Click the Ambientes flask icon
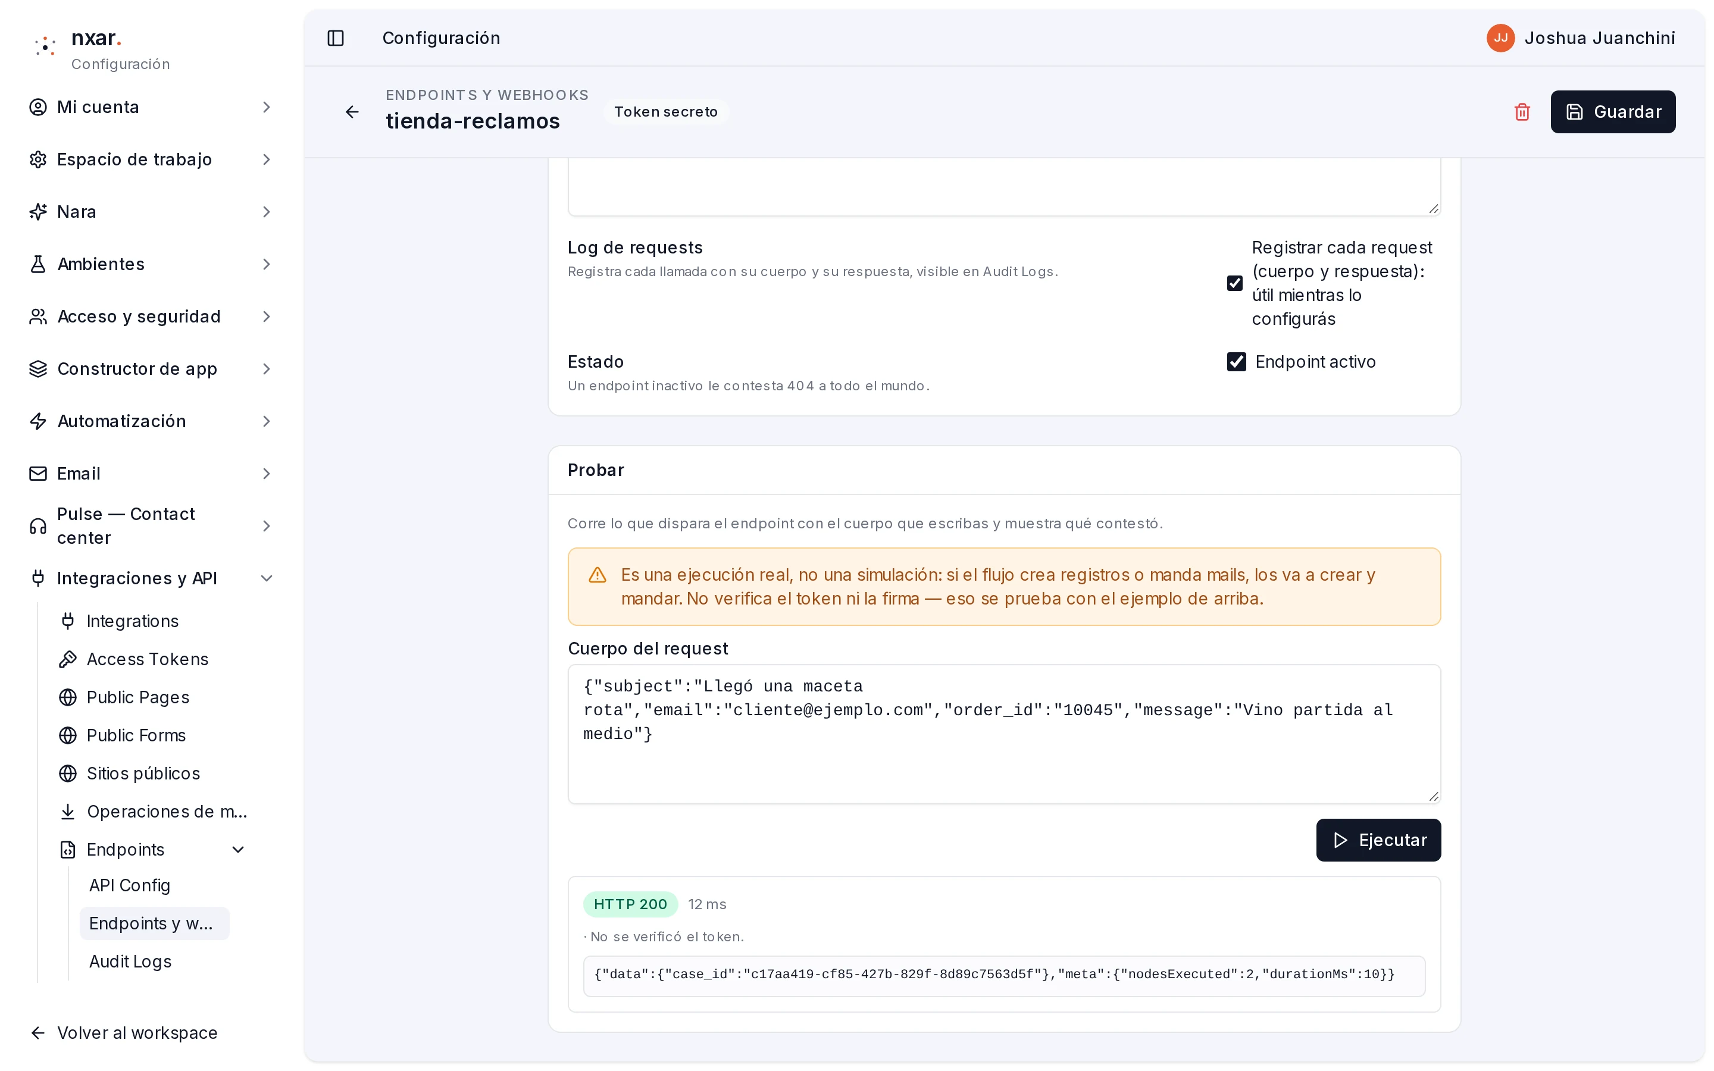The height and width of the screenshot is (1071, 1714). click(x=38, y=264)
